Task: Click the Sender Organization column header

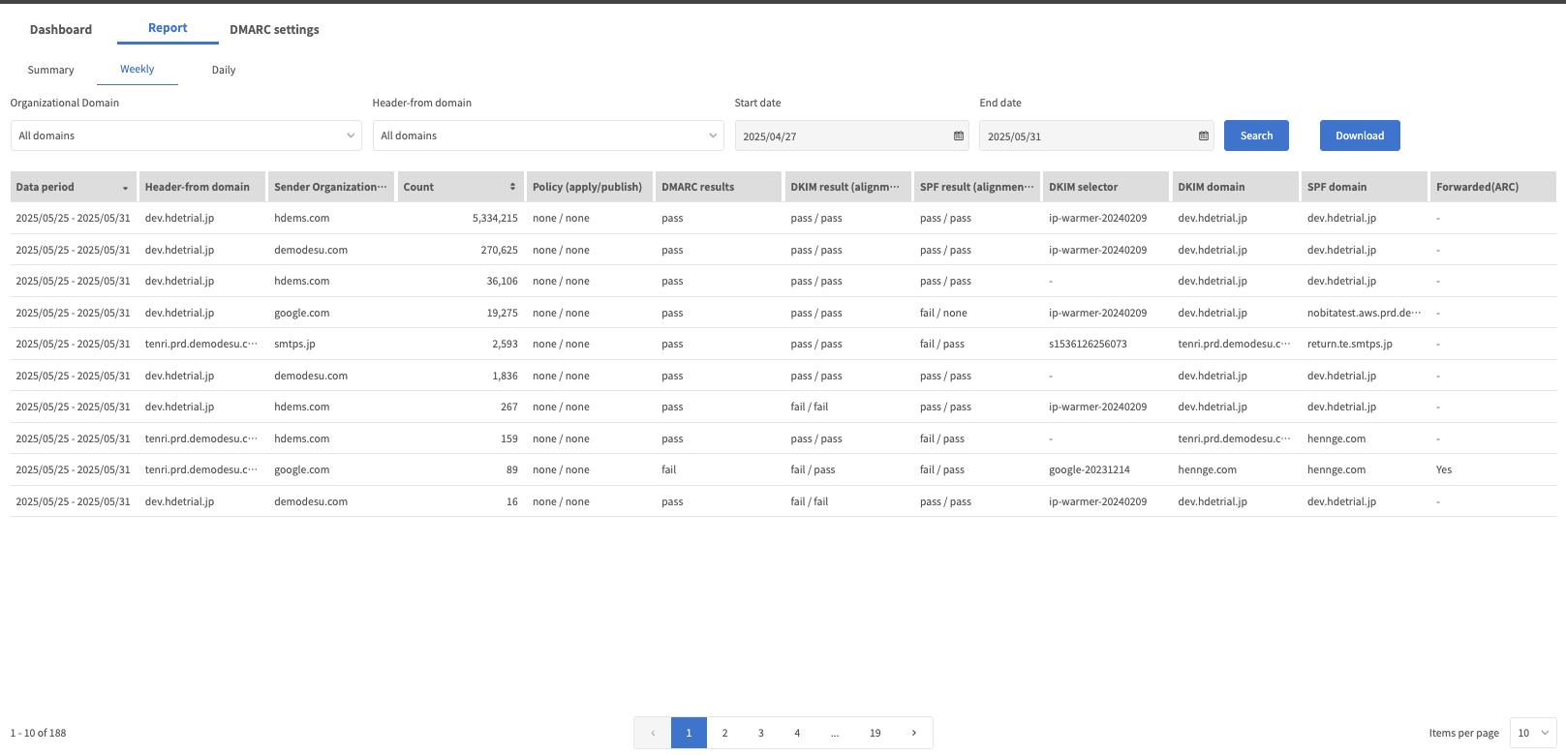Action: (330, 187)
